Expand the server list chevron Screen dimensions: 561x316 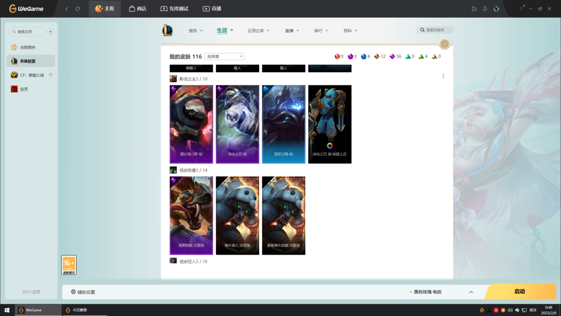(471, 292)
